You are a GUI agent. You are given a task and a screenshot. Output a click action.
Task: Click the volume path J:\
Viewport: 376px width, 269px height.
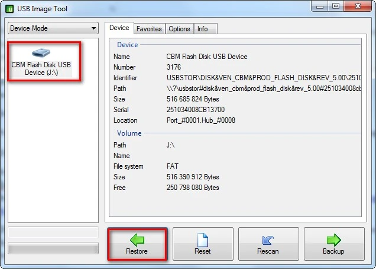tap(170, 145)
